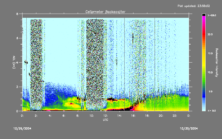Click the 6 km y-axis tick label
The width and height of the screenshot is (222, 139).
[17, 38]
